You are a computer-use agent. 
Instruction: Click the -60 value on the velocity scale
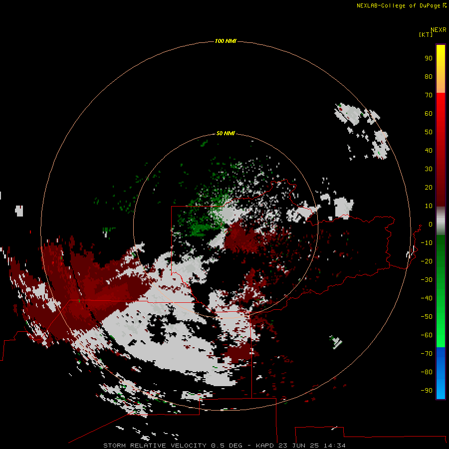pos(427,335)
